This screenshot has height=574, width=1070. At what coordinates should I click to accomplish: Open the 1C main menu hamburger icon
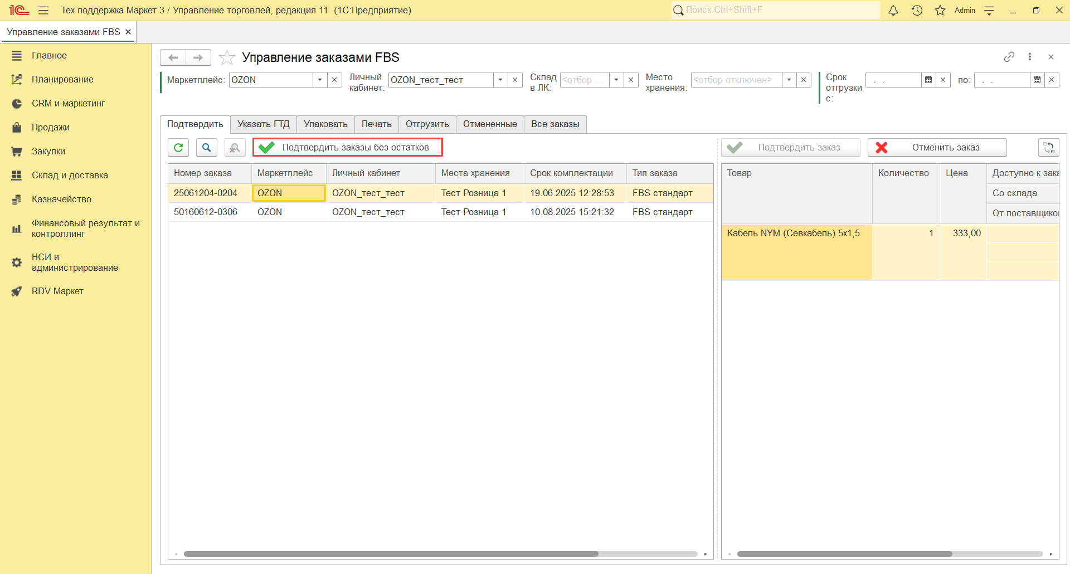pyautogui.click(x=43, y=10)
